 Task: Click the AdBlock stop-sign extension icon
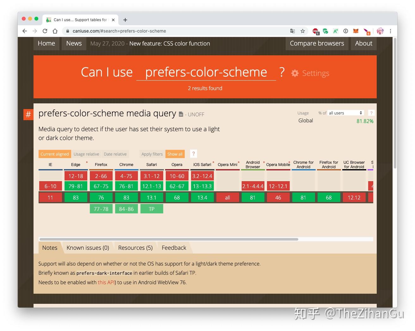tap(315, 31)
